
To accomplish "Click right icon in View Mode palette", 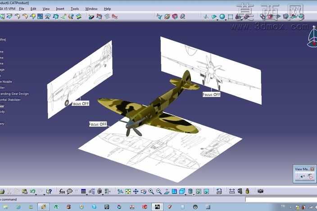I will click(311, 177).
